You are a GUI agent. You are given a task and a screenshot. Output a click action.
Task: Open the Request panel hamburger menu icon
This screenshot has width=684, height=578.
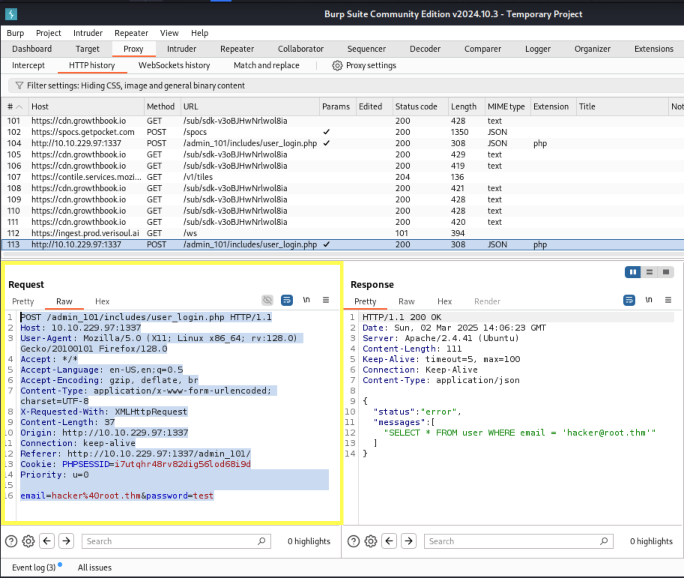pos(326,300)
